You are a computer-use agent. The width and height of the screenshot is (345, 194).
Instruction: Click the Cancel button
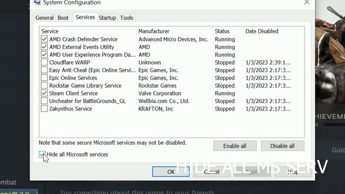(x=212, y=171)
